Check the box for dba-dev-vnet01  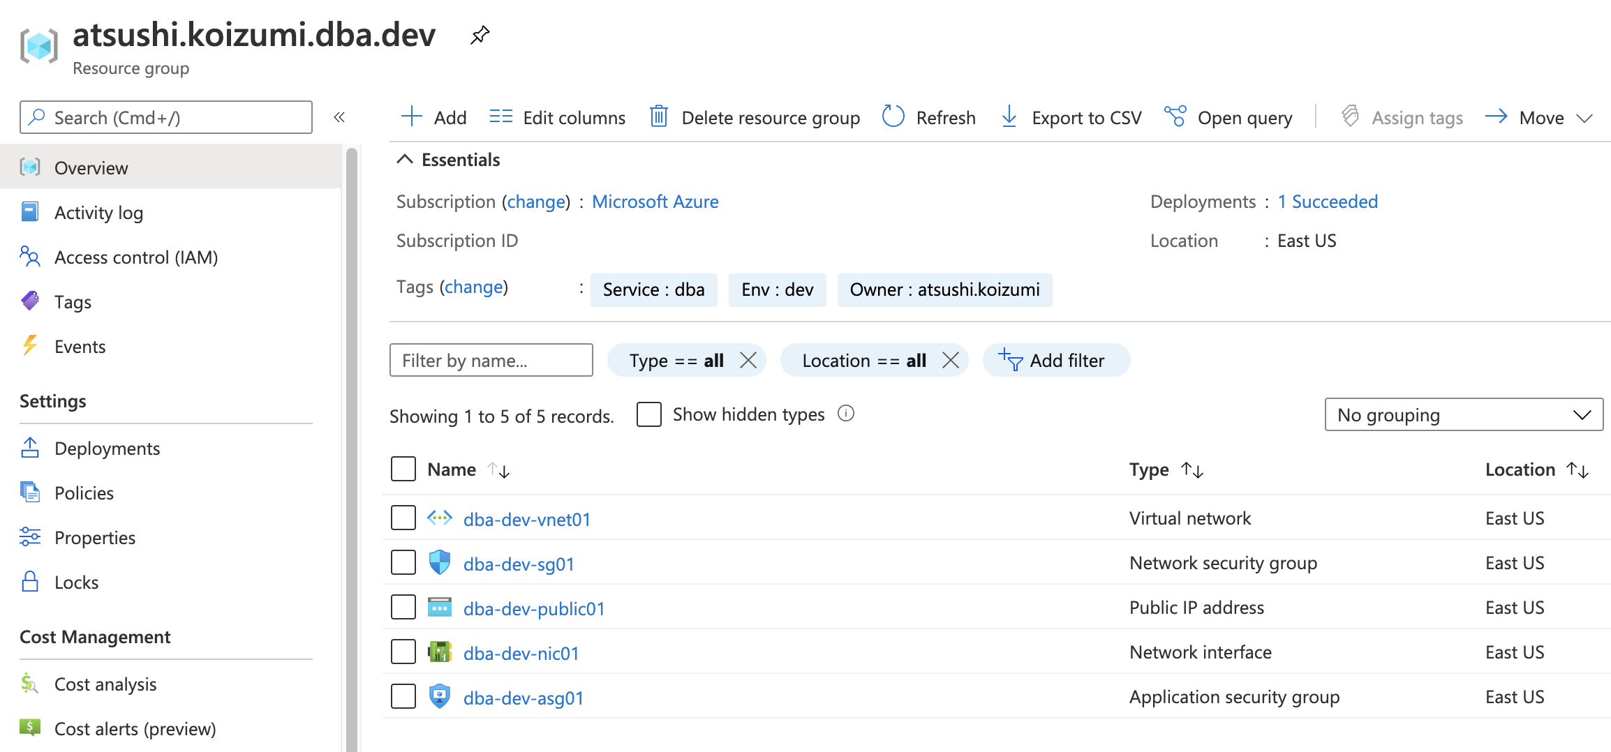coord(403,518)
